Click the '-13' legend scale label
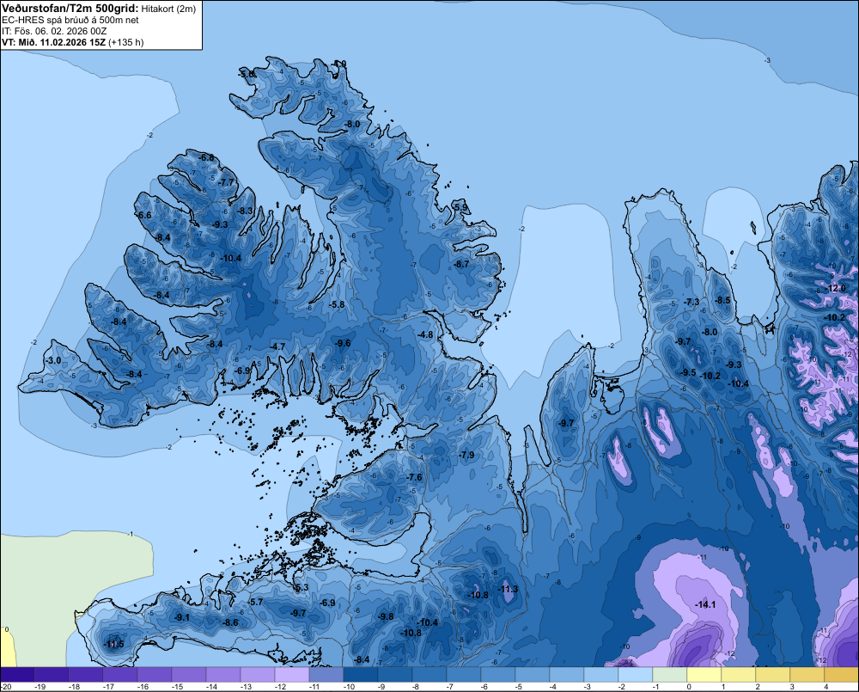 pyautogui.click(x=246, y=687)
